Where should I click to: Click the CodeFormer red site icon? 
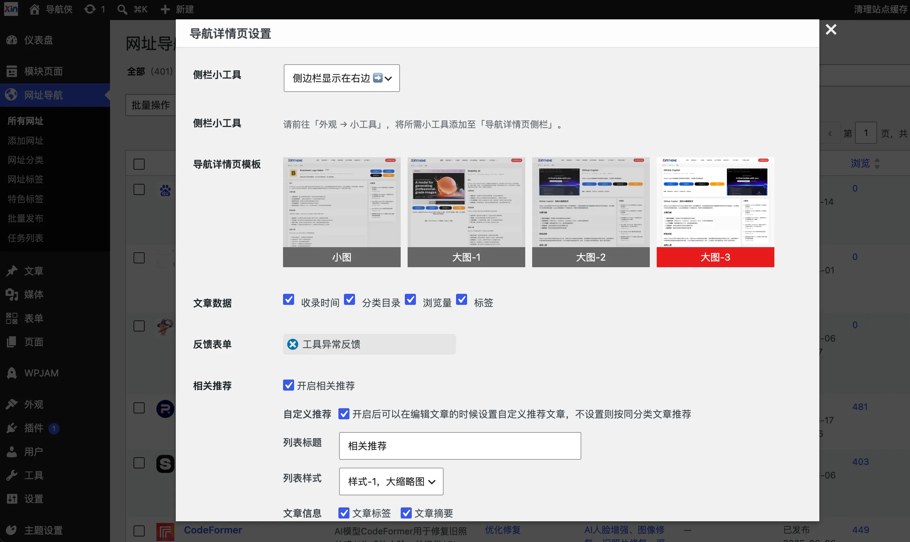point(165,532)
